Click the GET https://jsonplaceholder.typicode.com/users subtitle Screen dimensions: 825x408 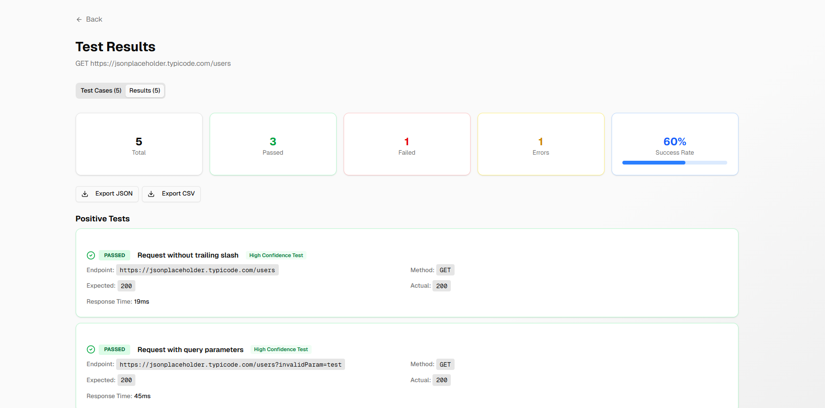[x=153, y=63]
